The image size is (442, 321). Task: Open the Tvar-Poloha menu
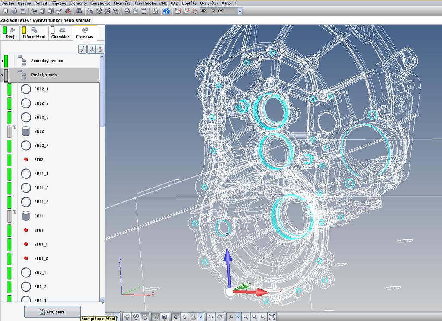145,3
